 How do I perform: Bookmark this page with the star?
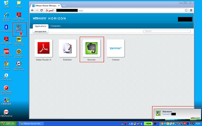tap(186, 10)
